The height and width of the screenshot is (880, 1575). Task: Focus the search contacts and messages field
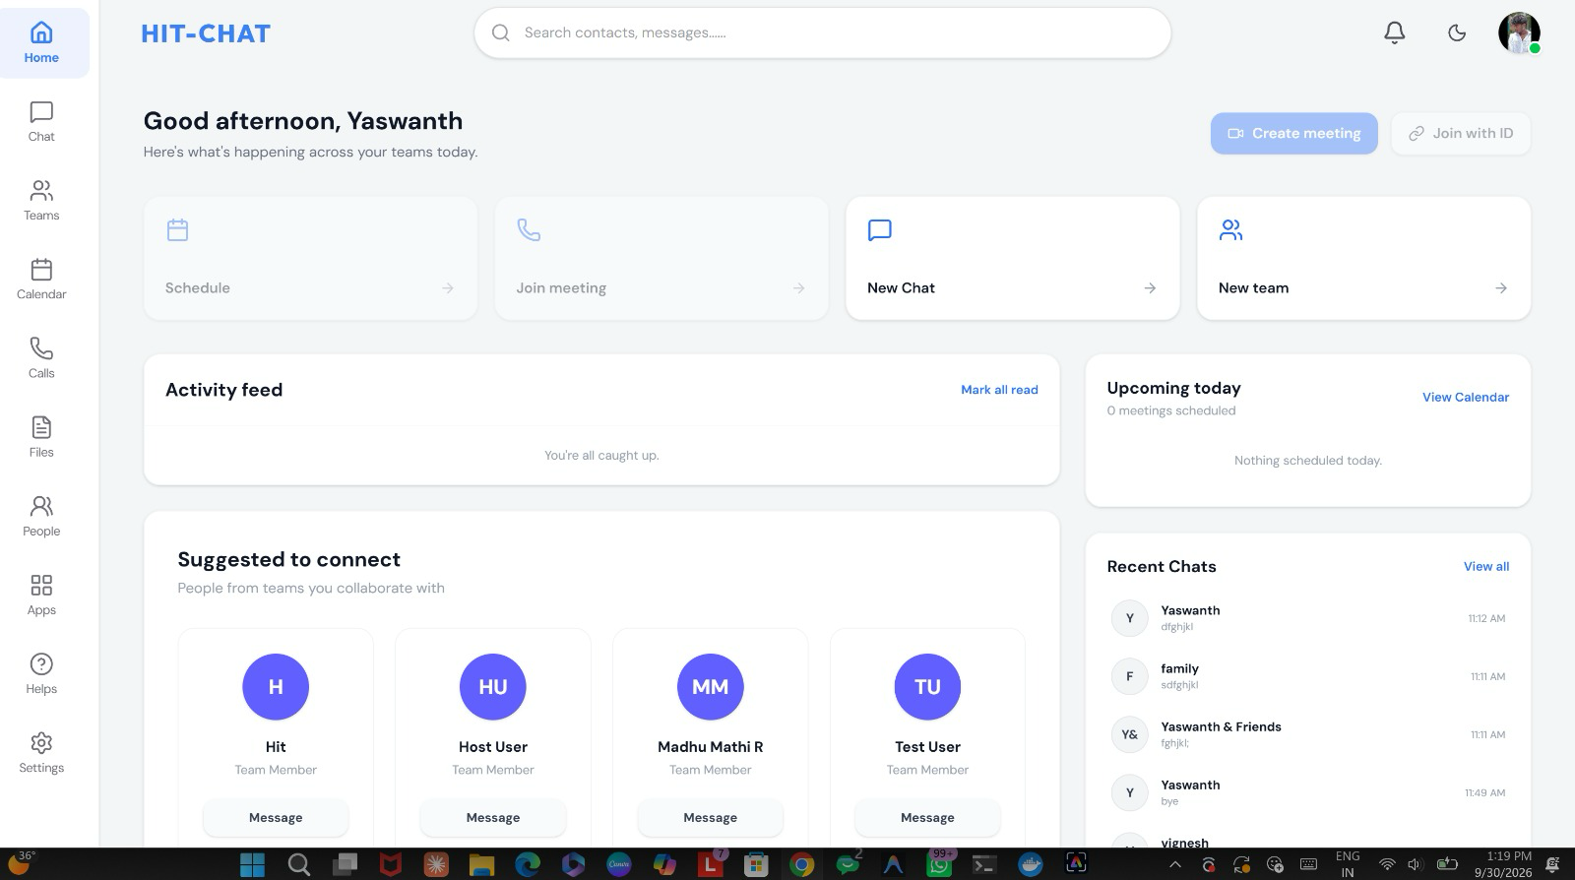pos(822,32)
